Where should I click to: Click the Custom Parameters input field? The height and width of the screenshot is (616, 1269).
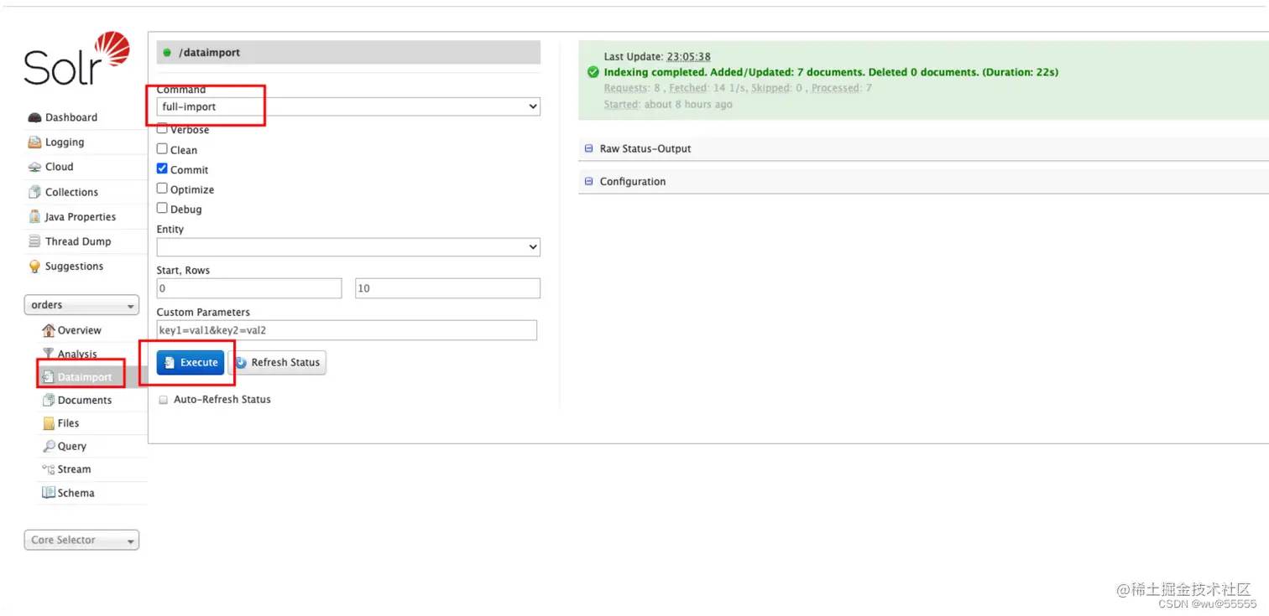347,330
